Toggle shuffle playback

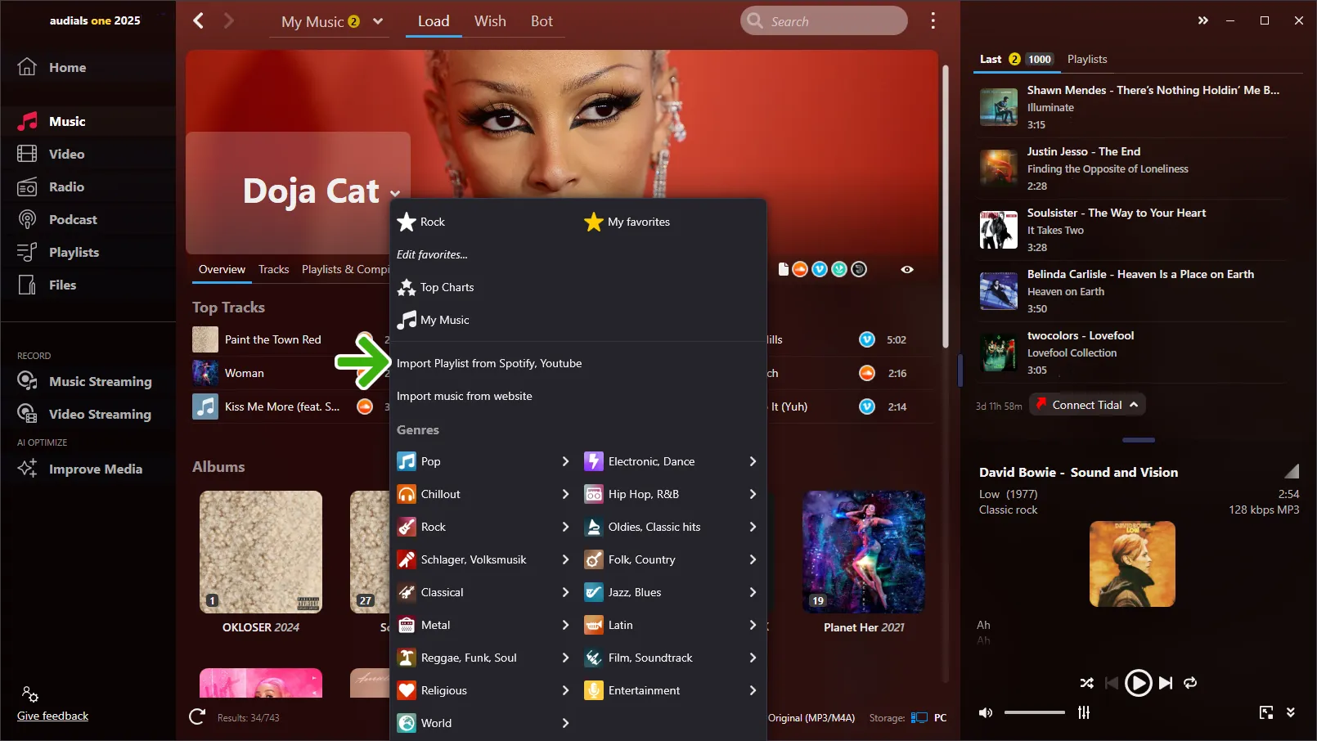pos(1086,683)
